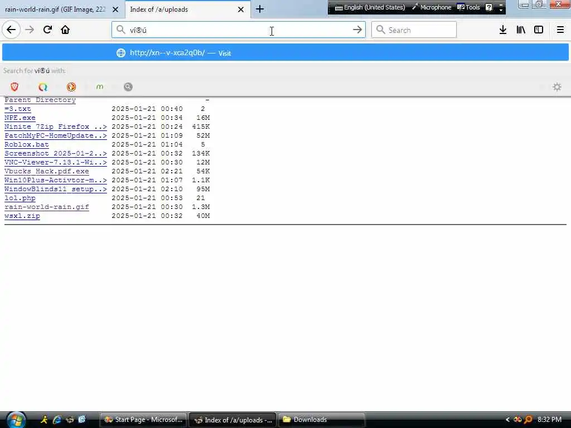Focus the Search box in the toolbar
The width and height of the screenshot is (571, 428).
pyautogui.click(x=414, y=30)
